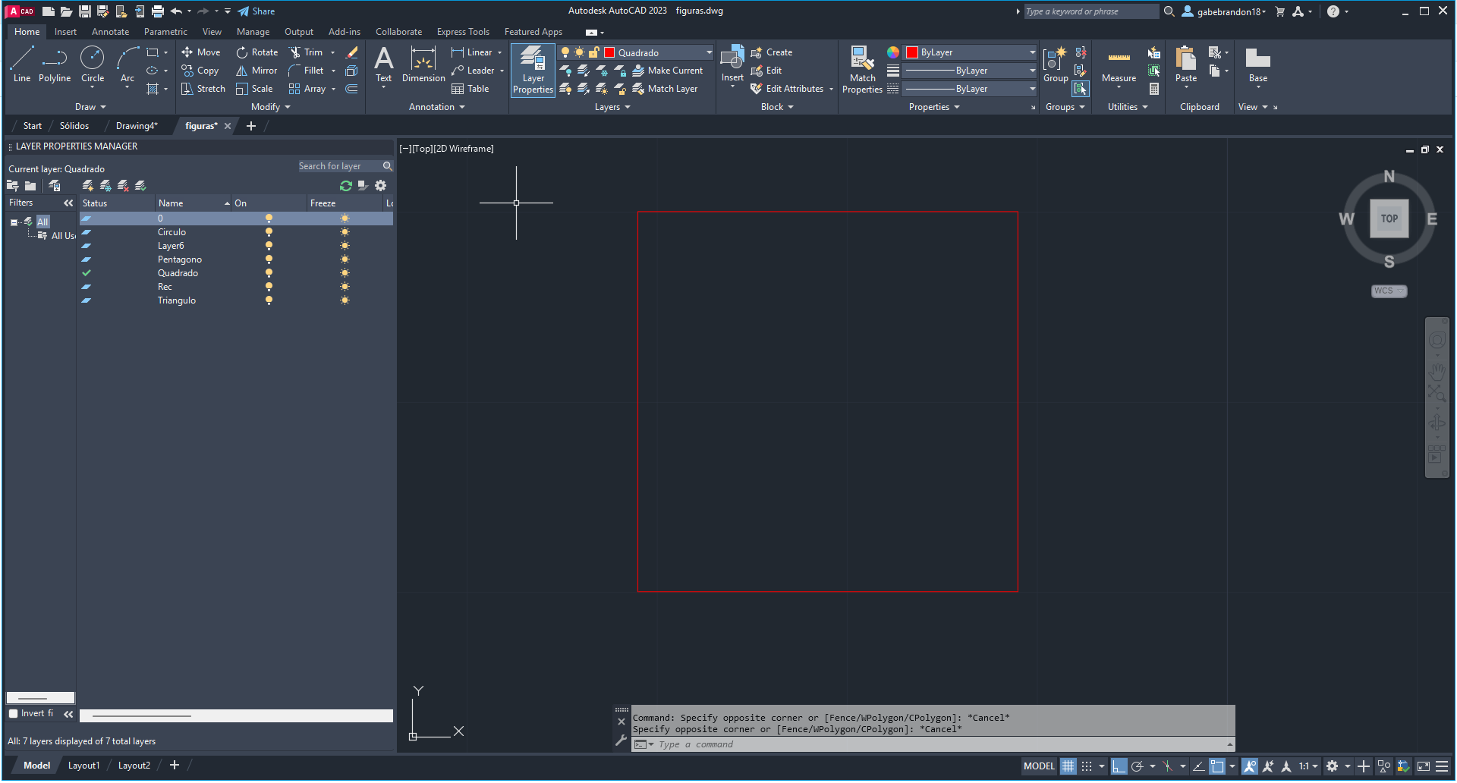
Task: Open the gabebrandon18 account menu
Action: pyautogui.click(x=1223, y=11)
